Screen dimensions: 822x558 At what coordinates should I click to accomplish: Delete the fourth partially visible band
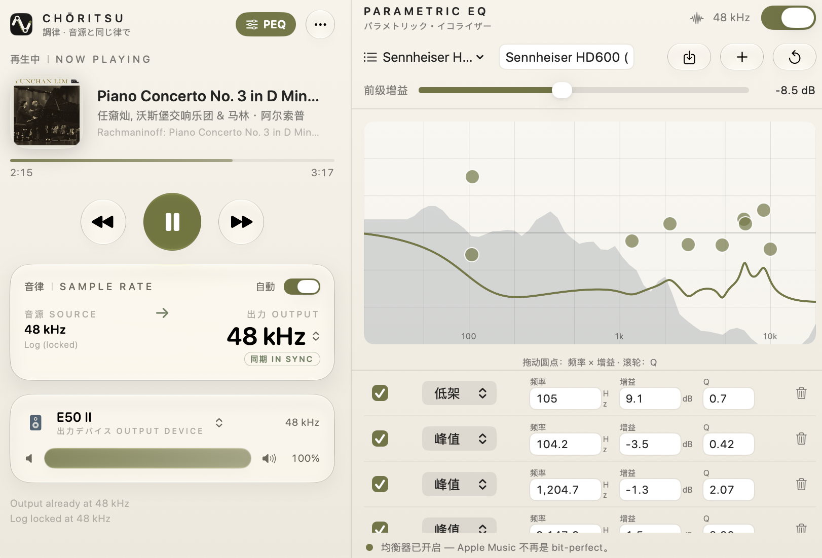[x=801, y=528]
